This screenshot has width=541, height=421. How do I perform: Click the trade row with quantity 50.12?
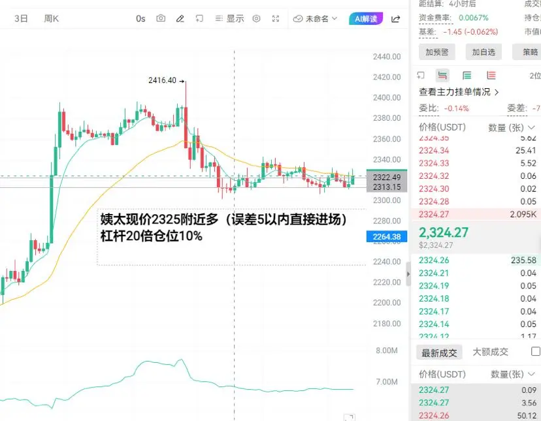point(478,416)
